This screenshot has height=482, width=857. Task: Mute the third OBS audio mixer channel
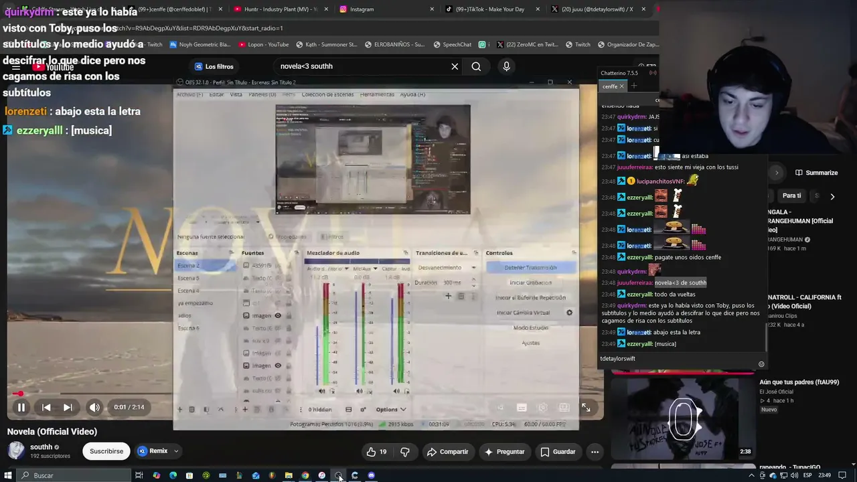(x=396, y=391)
